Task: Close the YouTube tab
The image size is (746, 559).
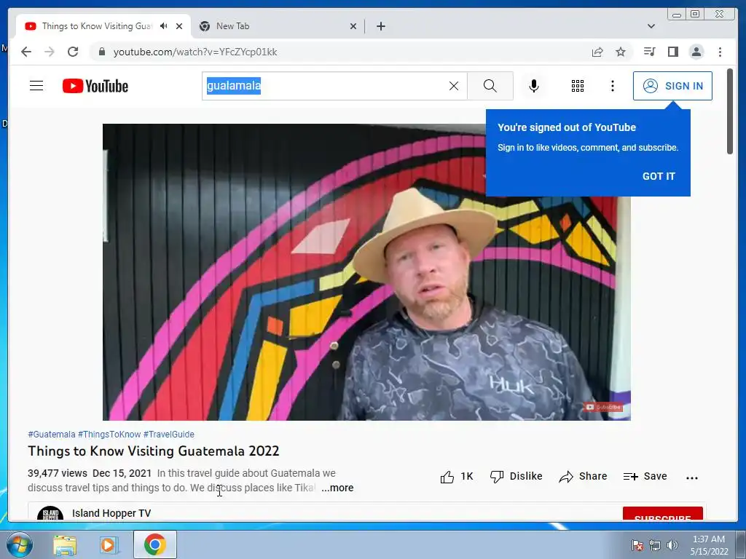Action: [179, 26]
